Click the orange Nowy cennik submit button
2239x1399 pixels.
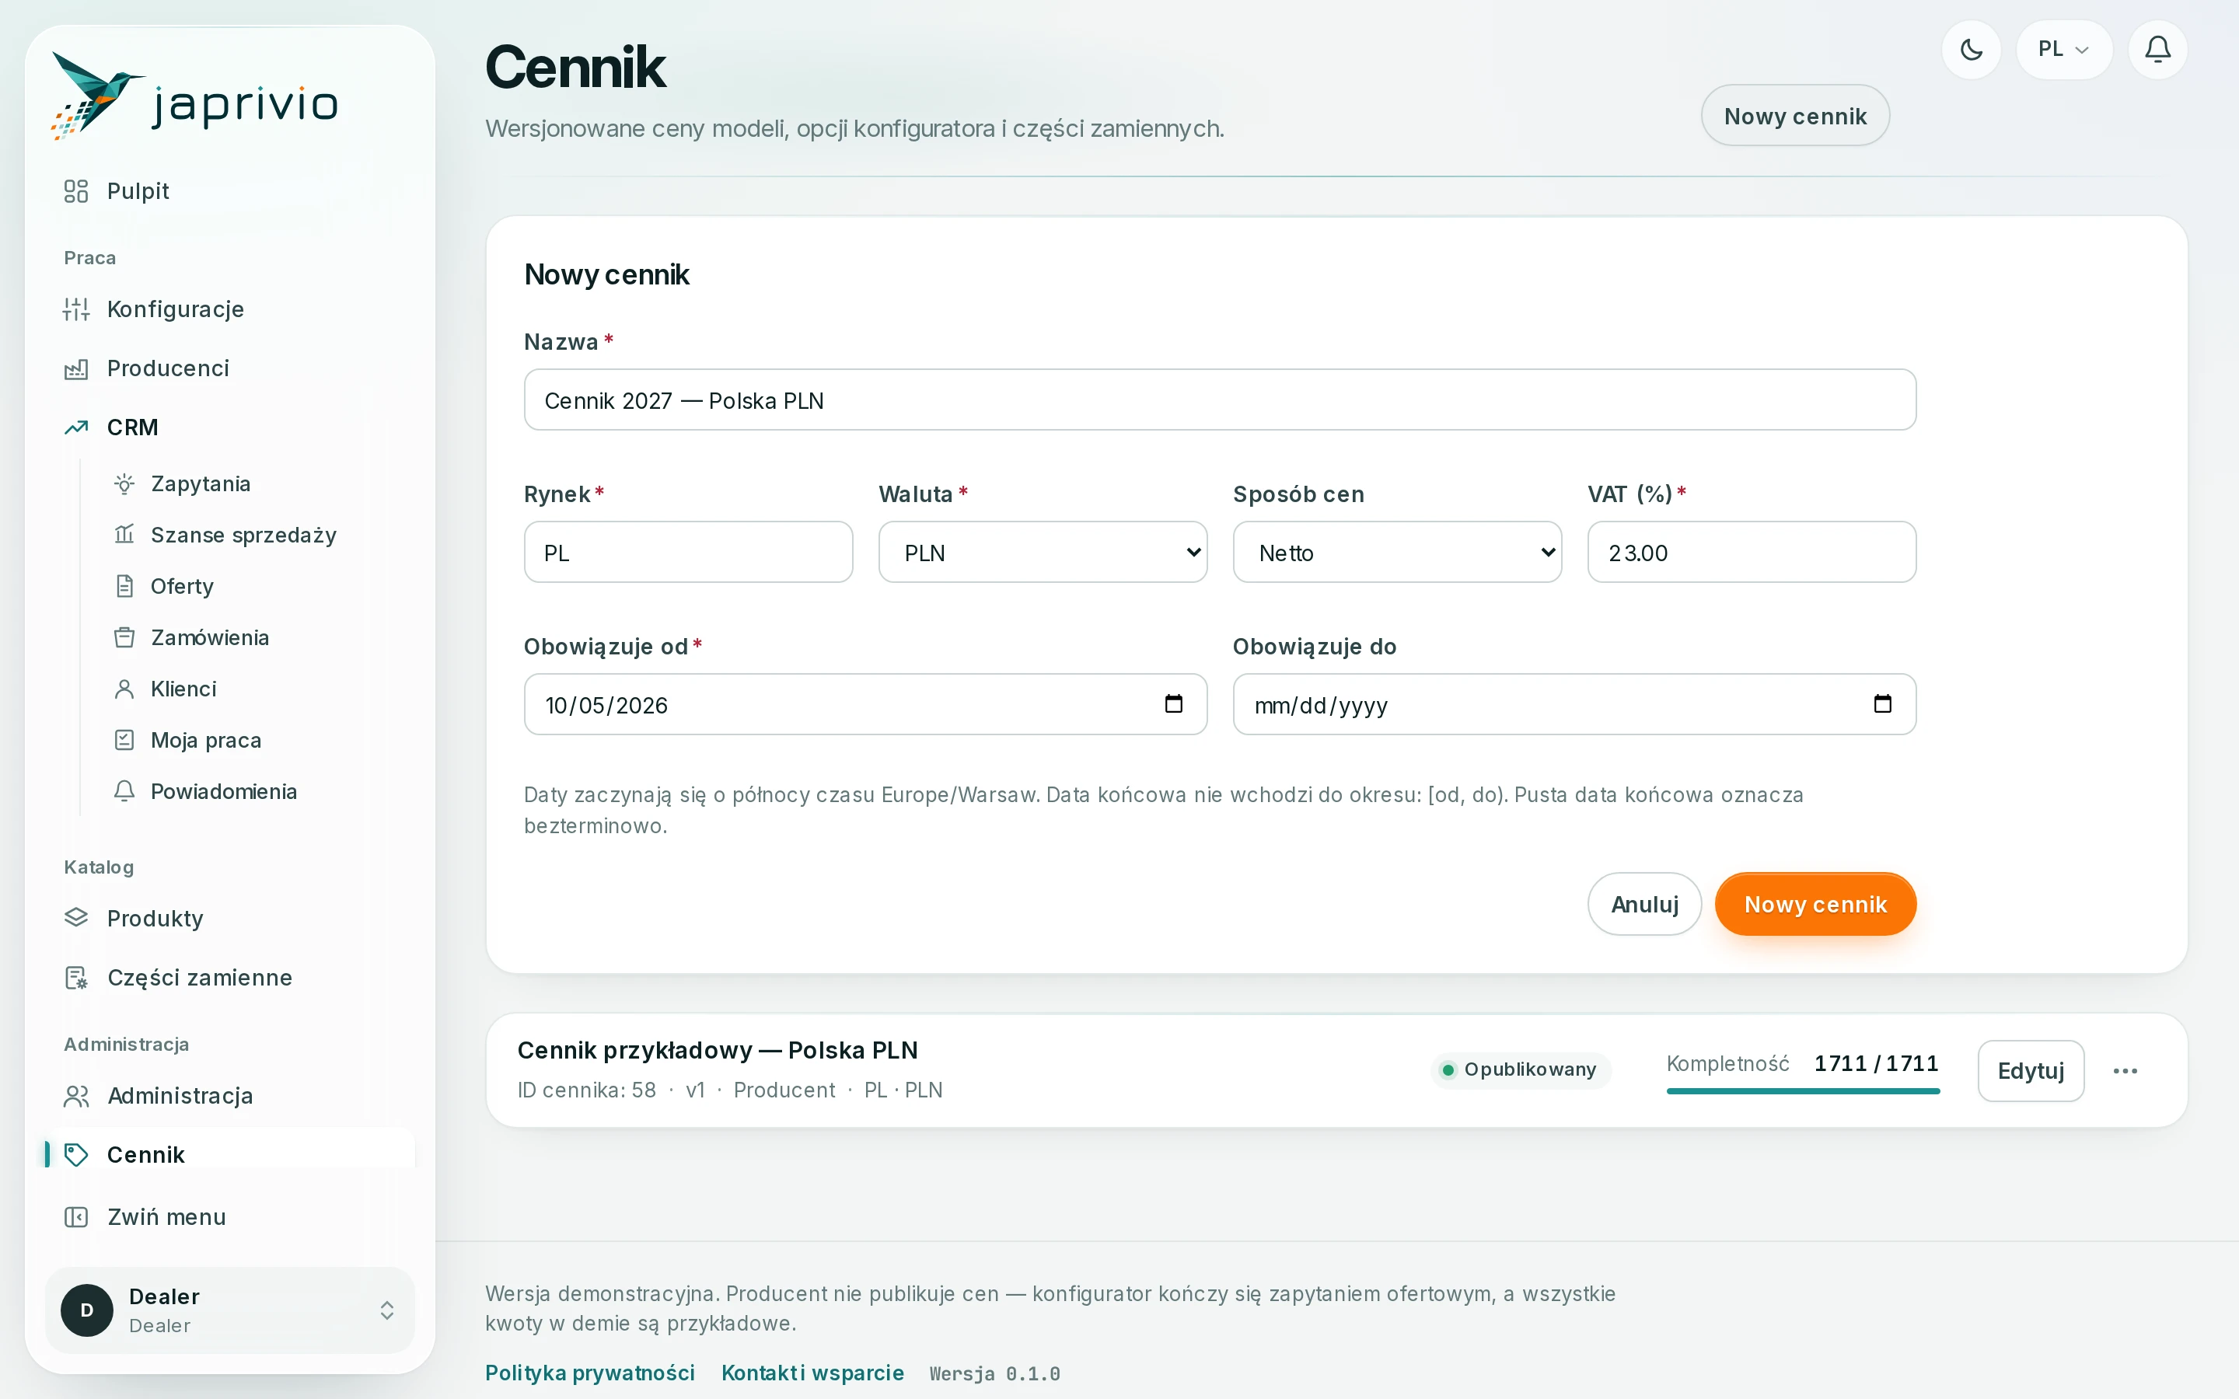(x=1815, y=904)
